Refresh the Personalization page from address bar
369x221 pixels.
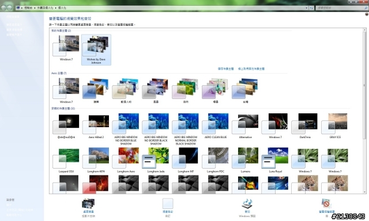click(x=311, y=7)
